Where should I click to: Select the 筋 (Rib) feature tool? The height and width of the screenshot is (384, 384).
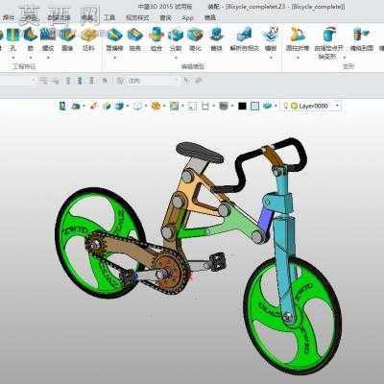click(31, 39)
